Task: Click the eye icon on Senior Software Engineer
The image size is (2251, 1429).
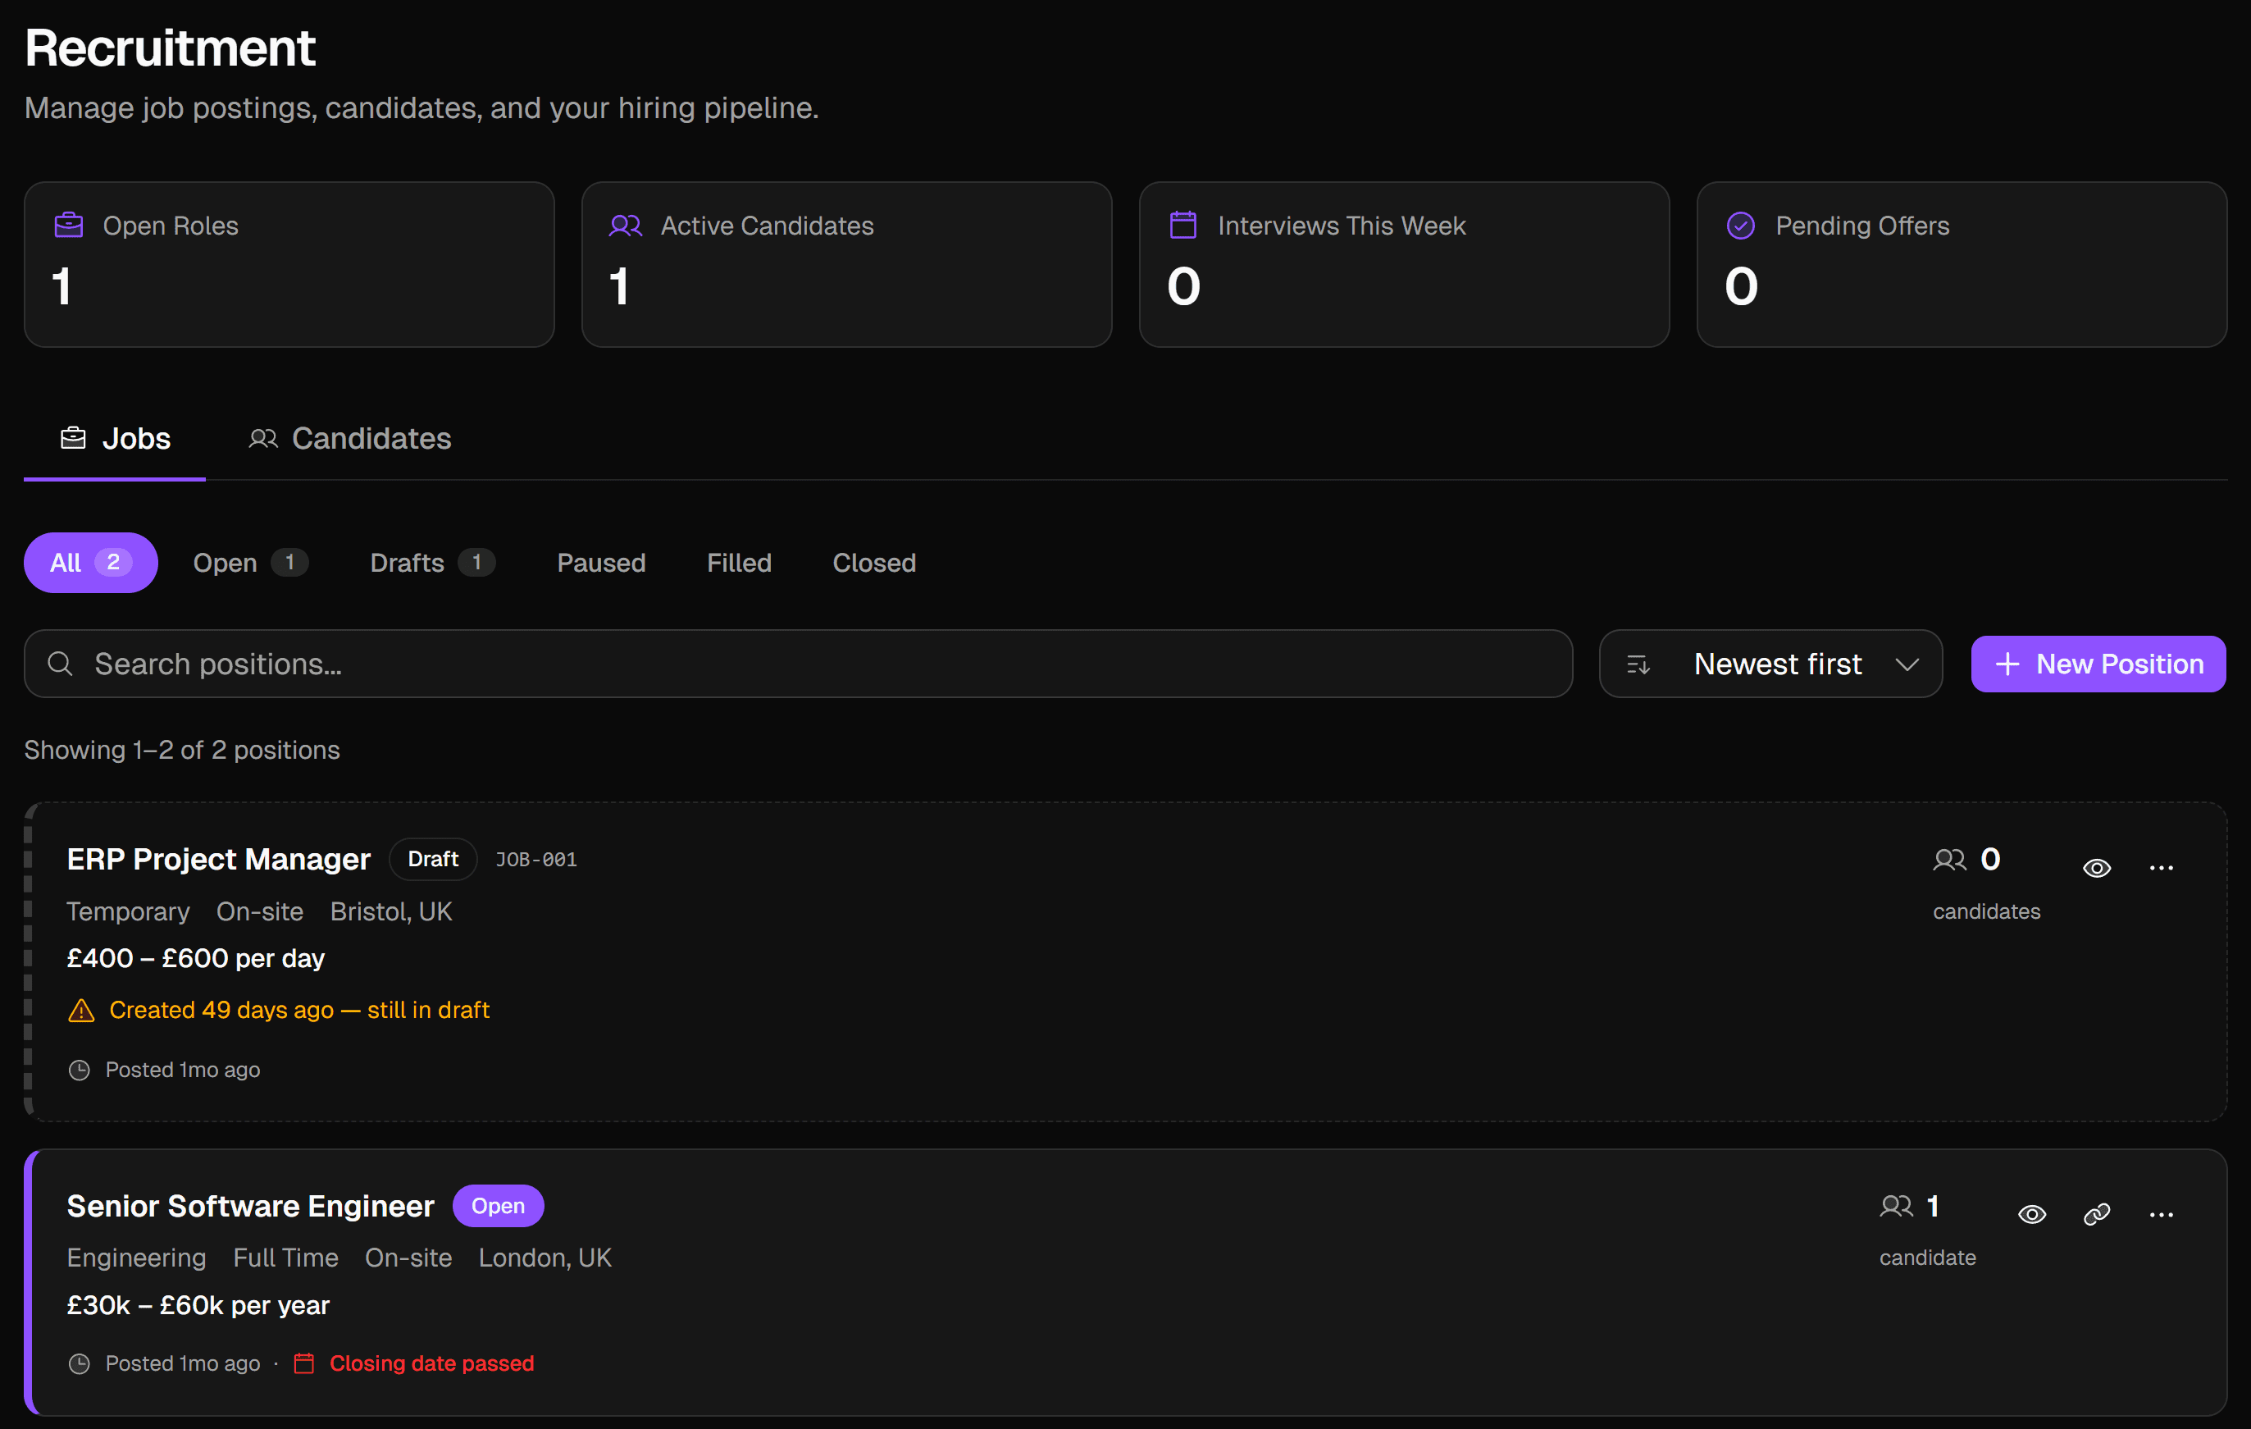Action: (2031, 1214)
